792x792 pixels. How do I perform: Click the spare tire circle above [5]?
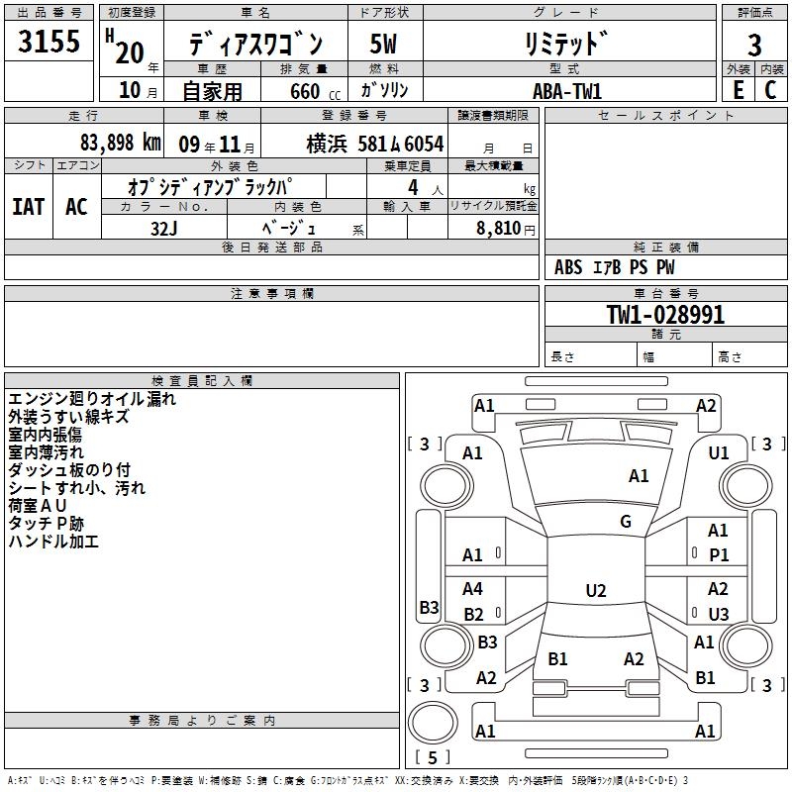432,721
